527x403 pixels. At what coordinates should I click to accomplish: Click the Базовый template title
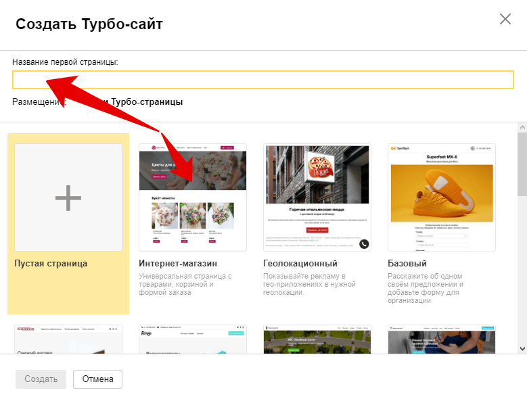(x=407, y=263)
